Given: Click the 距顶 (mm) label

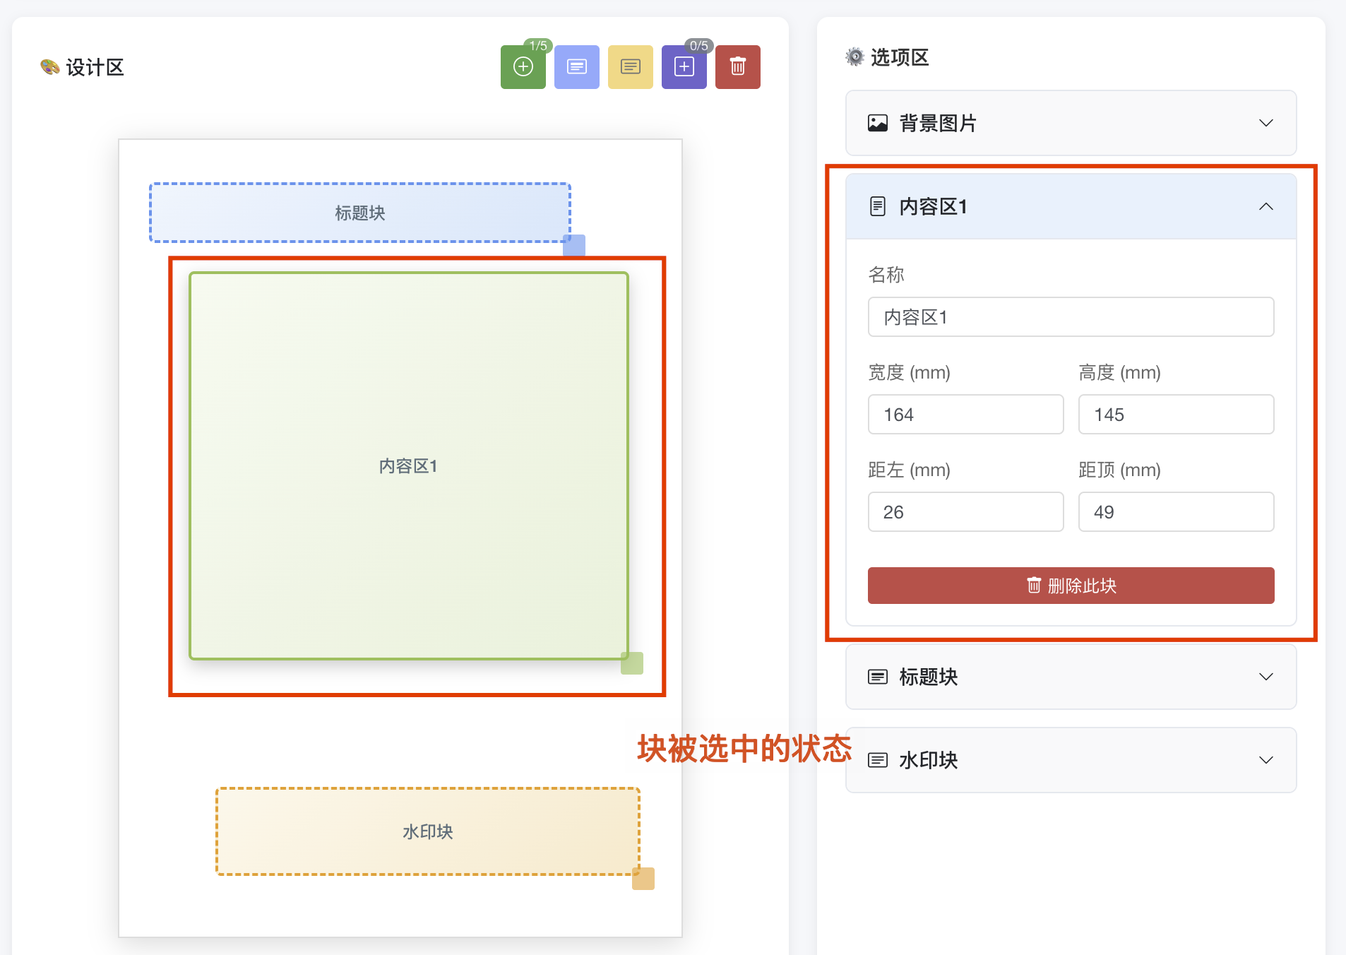Looking at the screenshot, I should pos(1119,470).
